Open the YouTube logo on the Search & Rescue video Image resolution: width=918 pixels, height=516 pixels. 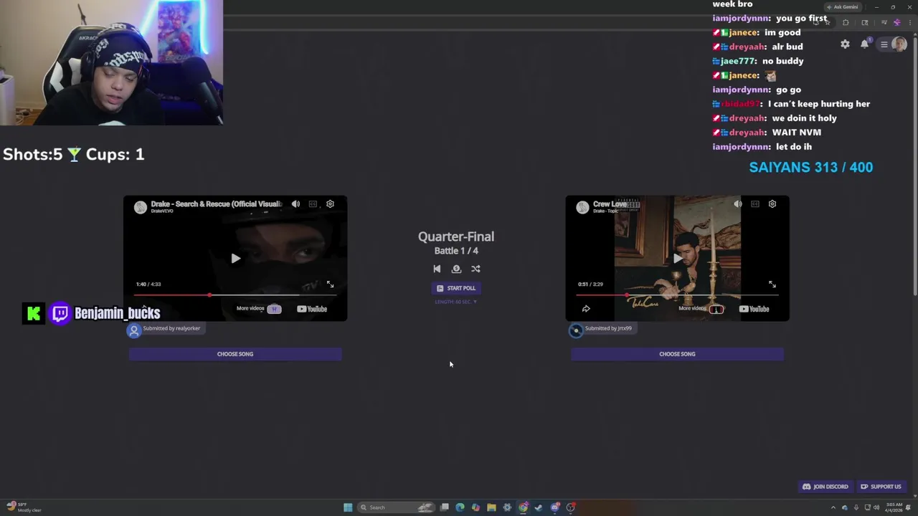312,309
